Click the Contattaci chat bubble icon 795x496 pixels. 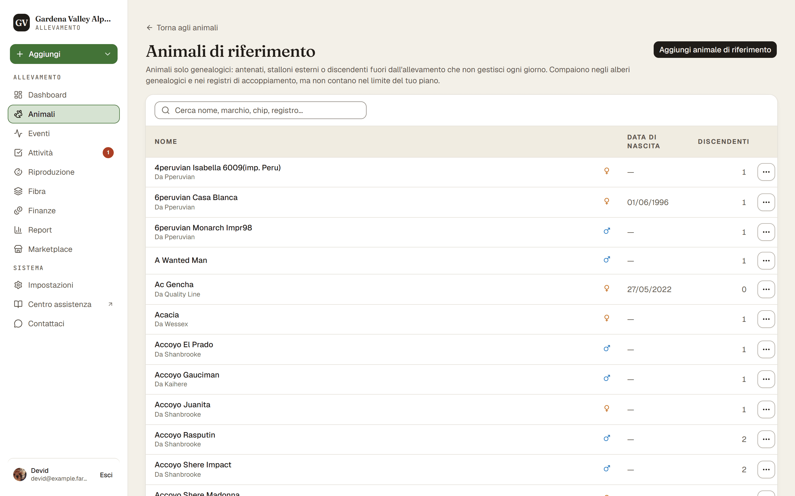click(x=18, y=324)
